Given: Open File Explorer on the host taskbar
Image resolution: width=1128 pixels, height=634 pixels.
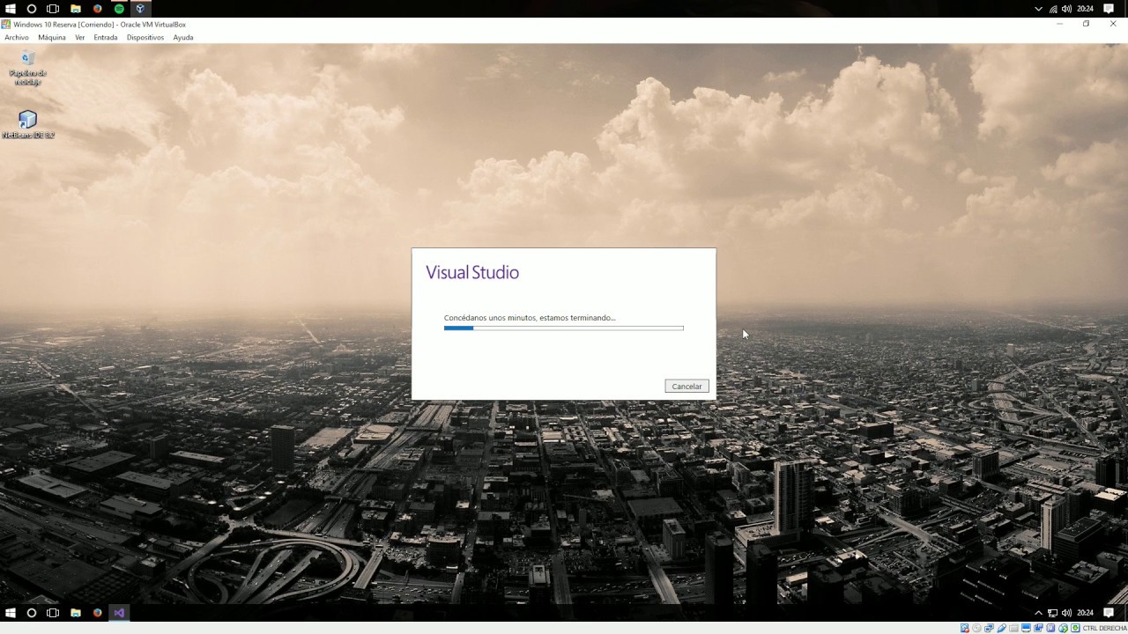Looking at the screenshot, I should (76, 9).
